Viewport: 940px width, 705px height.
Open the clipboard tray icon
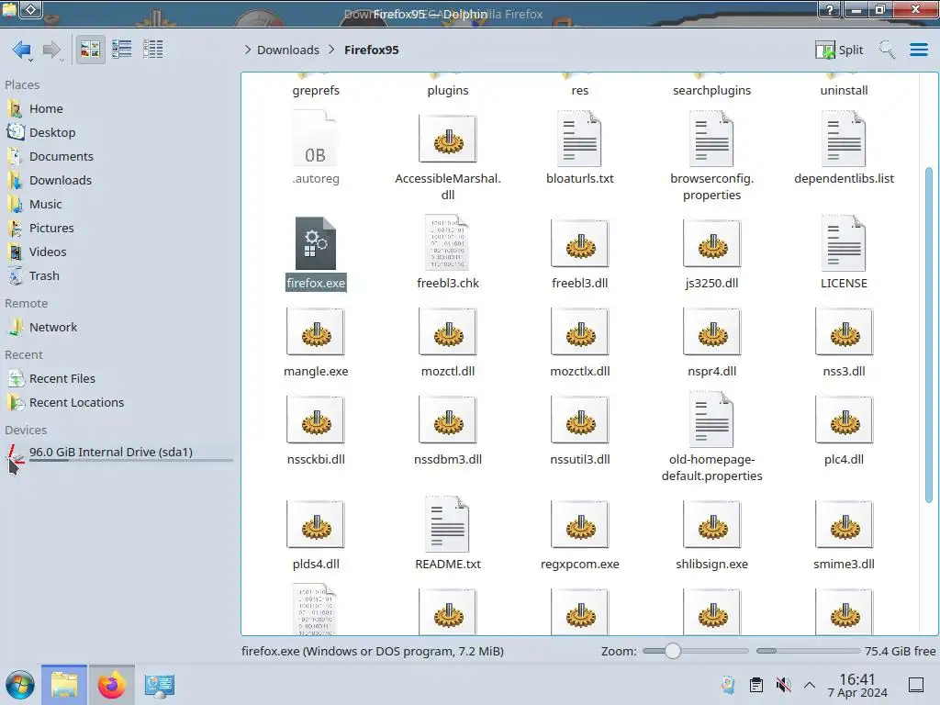tap(756, 685)
